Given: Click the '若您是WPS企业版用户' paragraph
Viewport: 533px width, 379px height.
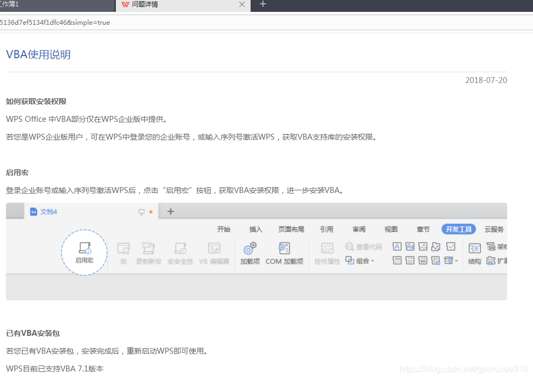Looking at the screenshot, I should click(192, 137).
